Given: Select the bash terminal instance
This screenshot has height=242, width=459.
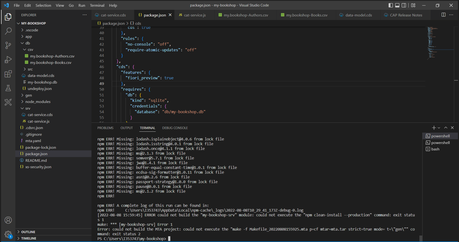Looking at the screenshot, I should 435,149.
